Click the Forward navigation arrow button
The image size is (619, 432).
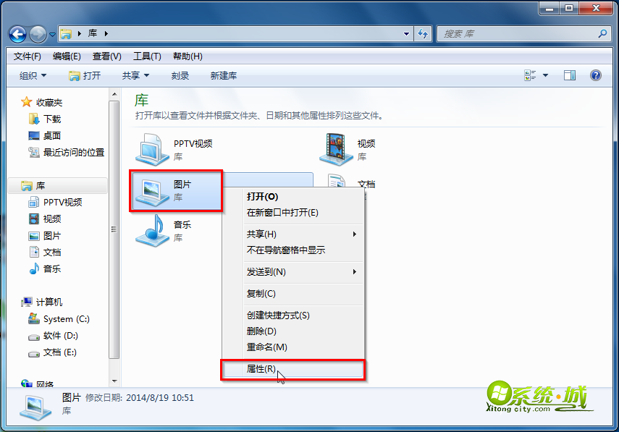(x=38, y=34)
